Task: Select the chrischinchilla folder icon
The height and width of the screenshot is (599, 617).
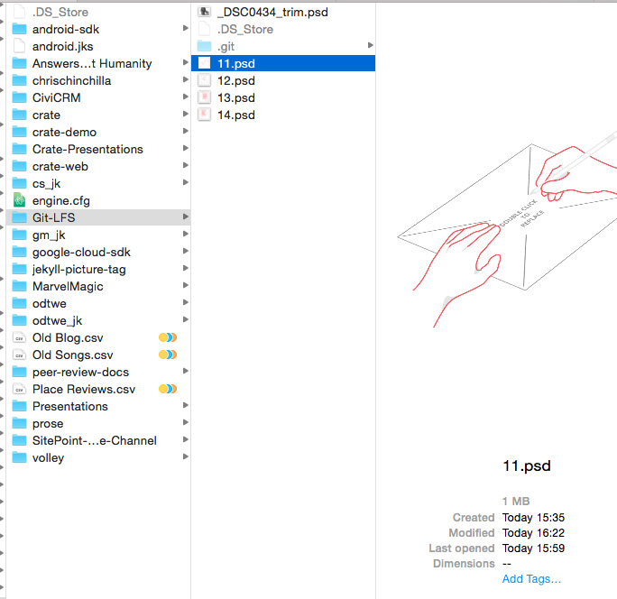Action: (19, 80)
